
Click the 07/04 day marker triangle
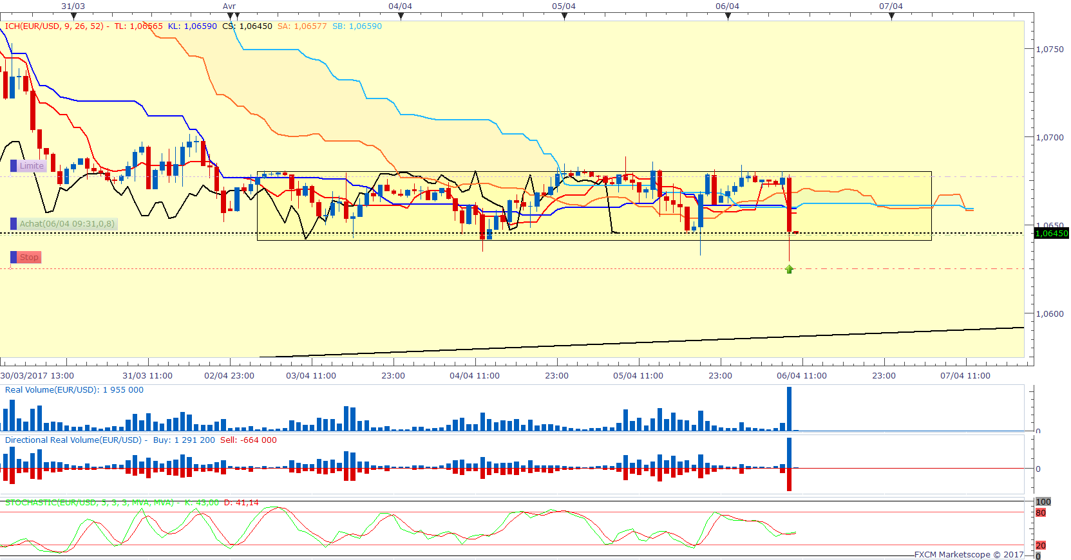click(891, 16)
